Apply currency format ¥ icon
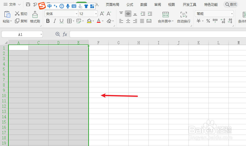Screen dimensions: 246x146 199,21
